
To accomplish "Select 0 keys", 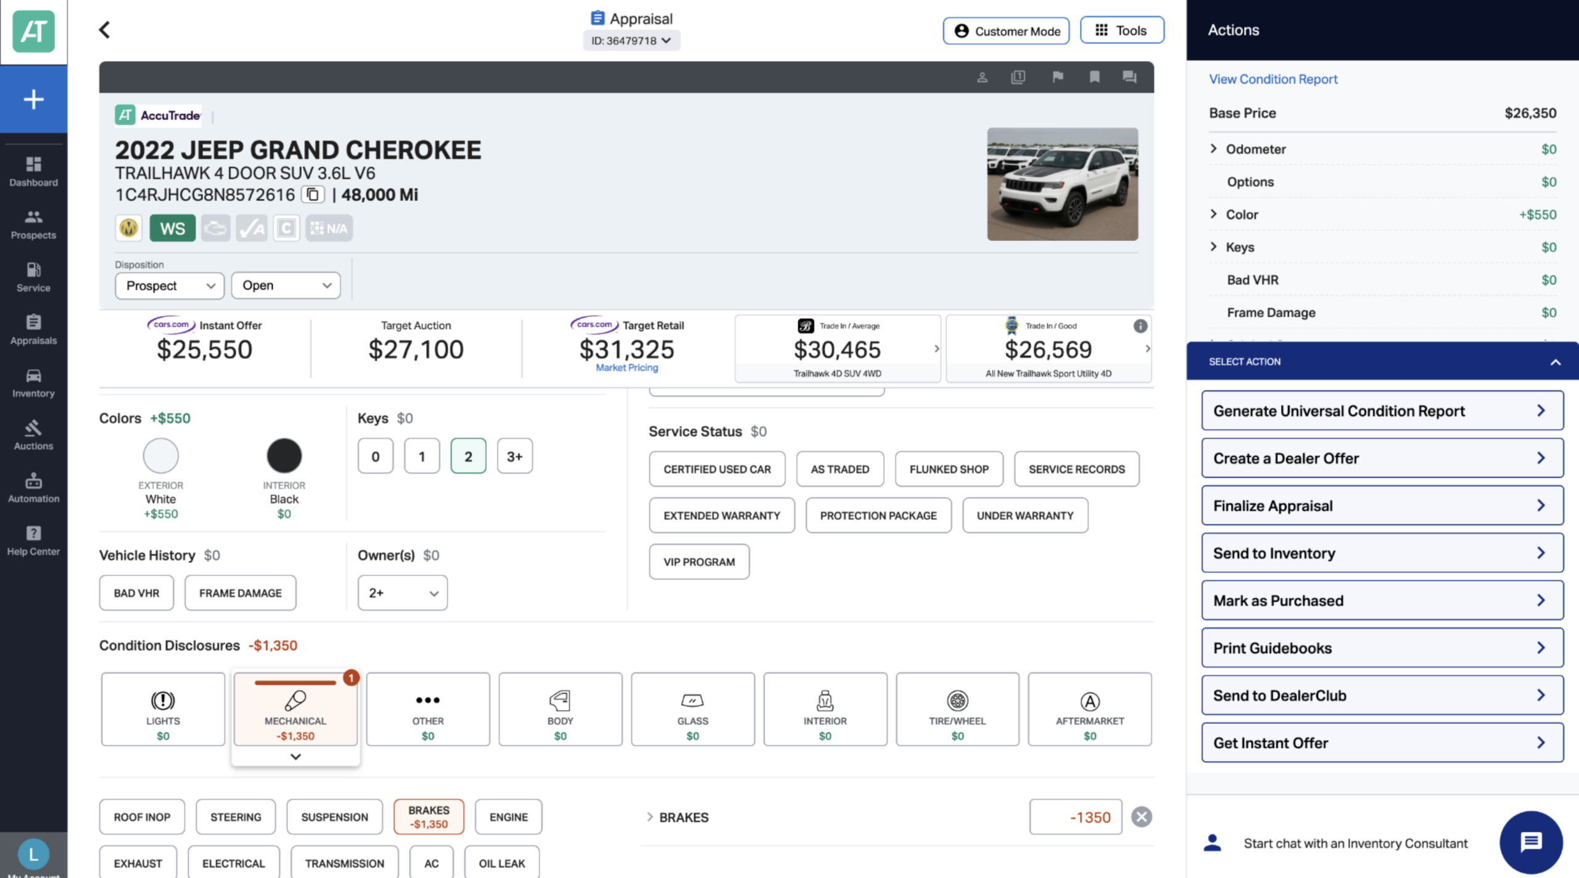I will pyautogui.click(x=375, y=456).
